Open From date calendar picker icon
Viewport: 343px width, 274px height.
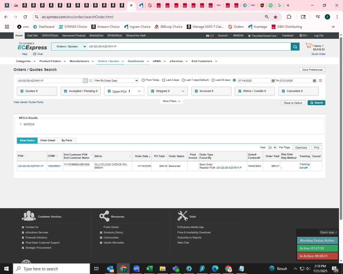coord(273,81)
